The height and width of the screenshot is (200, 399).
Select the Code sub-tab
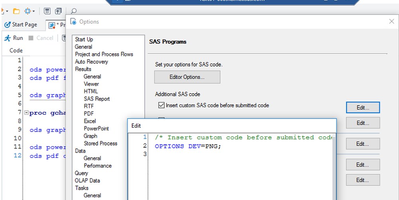16,50
